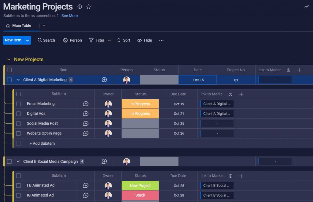
Task: Change the In Progress status of Email Marketing
Action: point(140,104)
